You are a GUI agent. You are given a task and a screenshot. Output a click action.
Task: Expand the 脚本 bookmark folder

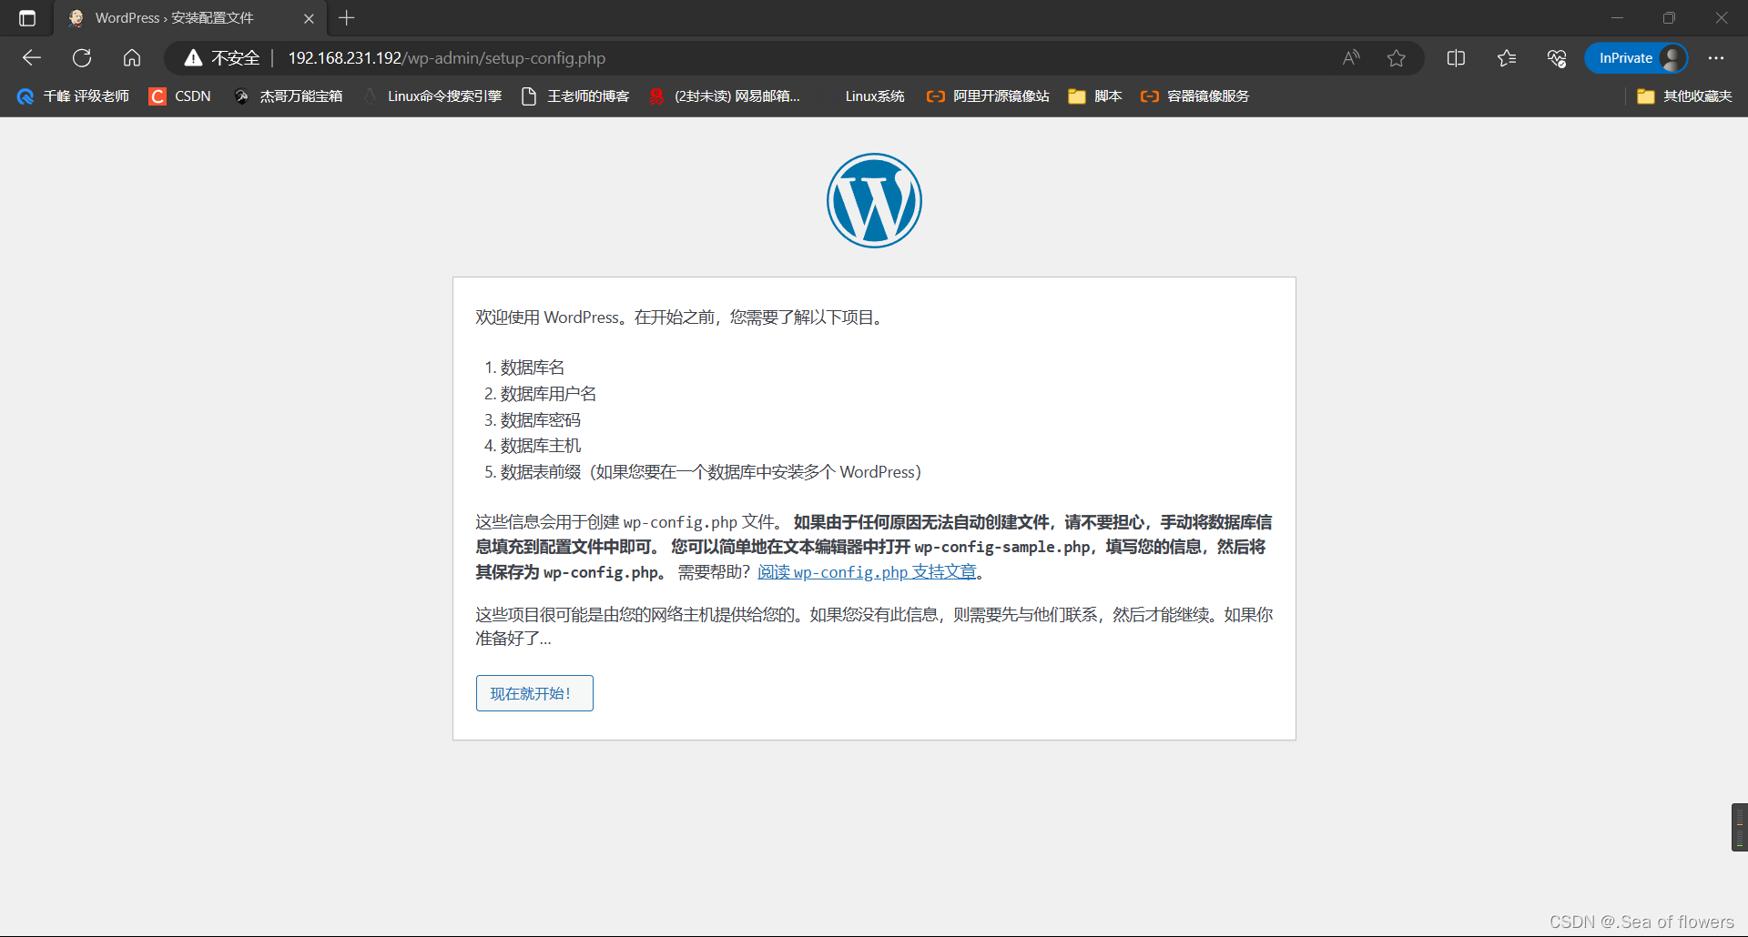click(1095, 96)
